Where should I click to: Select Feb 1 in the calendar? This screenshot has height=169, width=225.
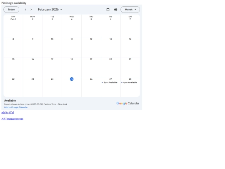13,19
